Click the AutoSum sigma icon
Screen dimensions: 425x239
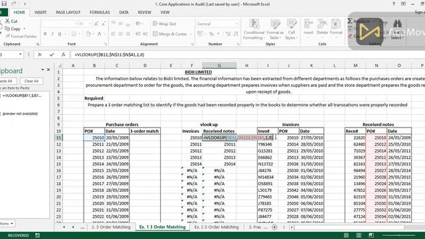pyautogui.click(x=350, y=21)
